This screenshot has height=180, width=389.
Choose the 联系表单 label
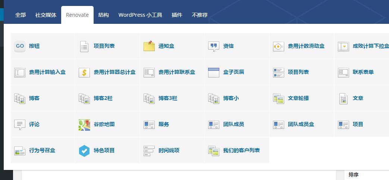pyautogui.click(x=363, y=72)
